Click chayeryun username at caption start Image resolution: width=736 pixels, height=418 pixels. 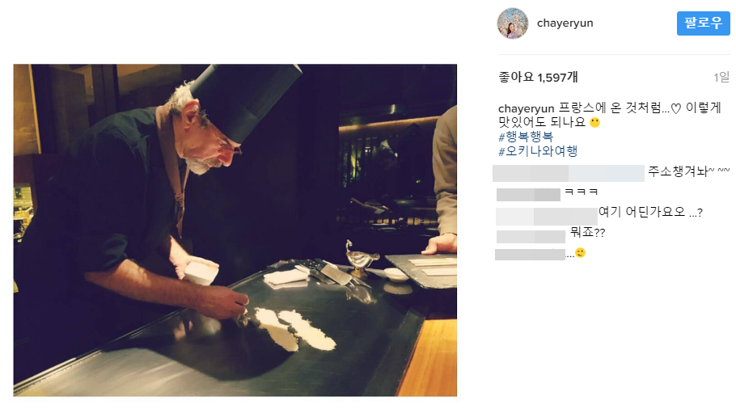click(527, 108)
